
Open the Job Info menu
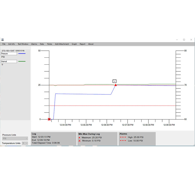pyautogui.click(x=11, y=44)
